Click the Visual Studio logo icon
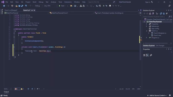 pos(3,2)
